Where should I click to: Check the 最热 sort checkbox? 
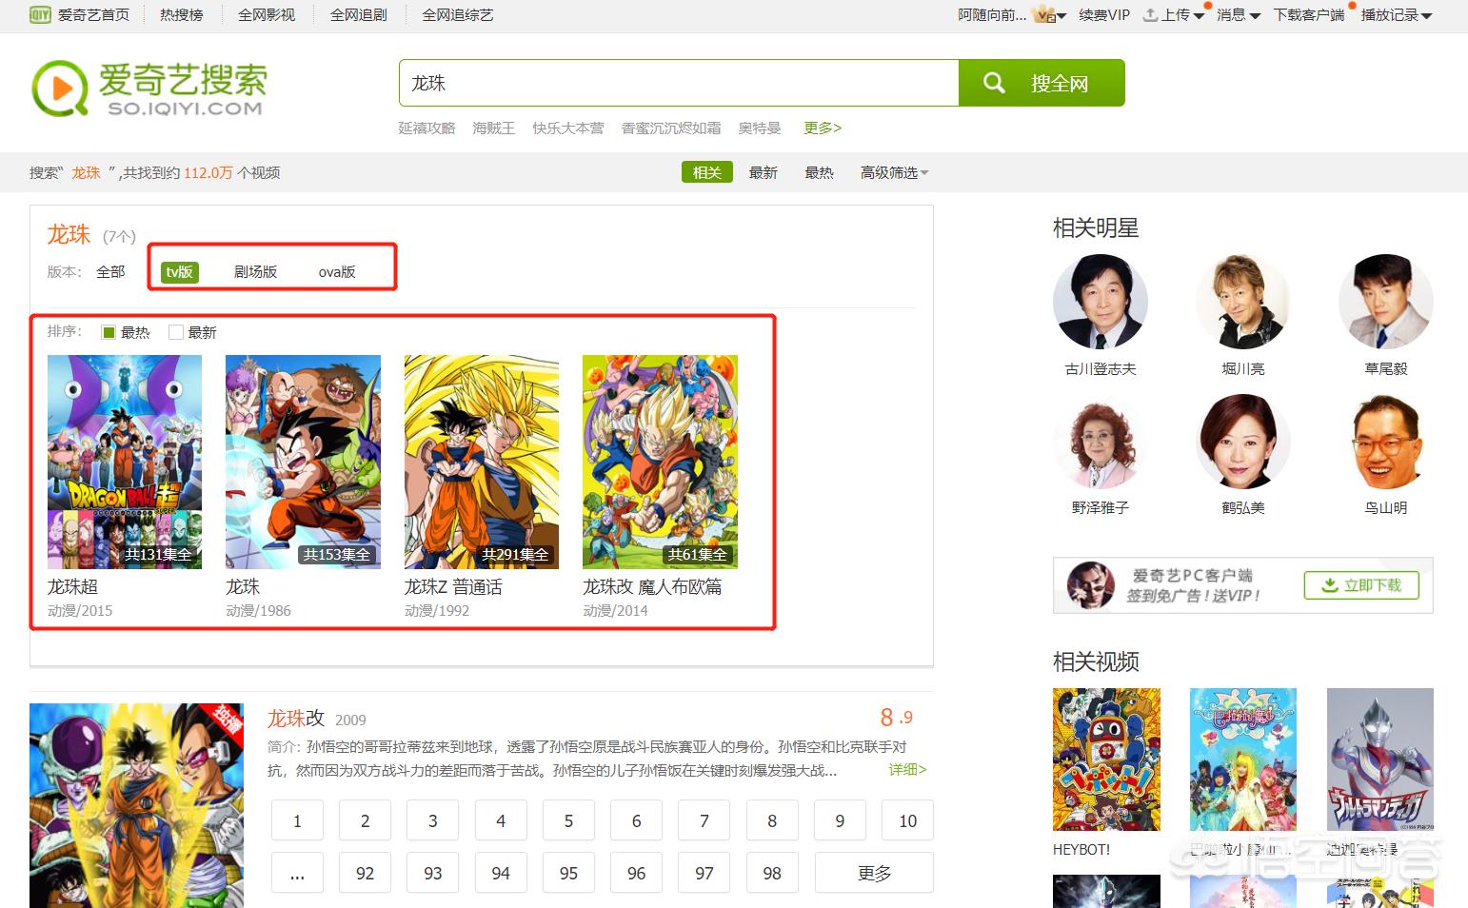point(109,332)
